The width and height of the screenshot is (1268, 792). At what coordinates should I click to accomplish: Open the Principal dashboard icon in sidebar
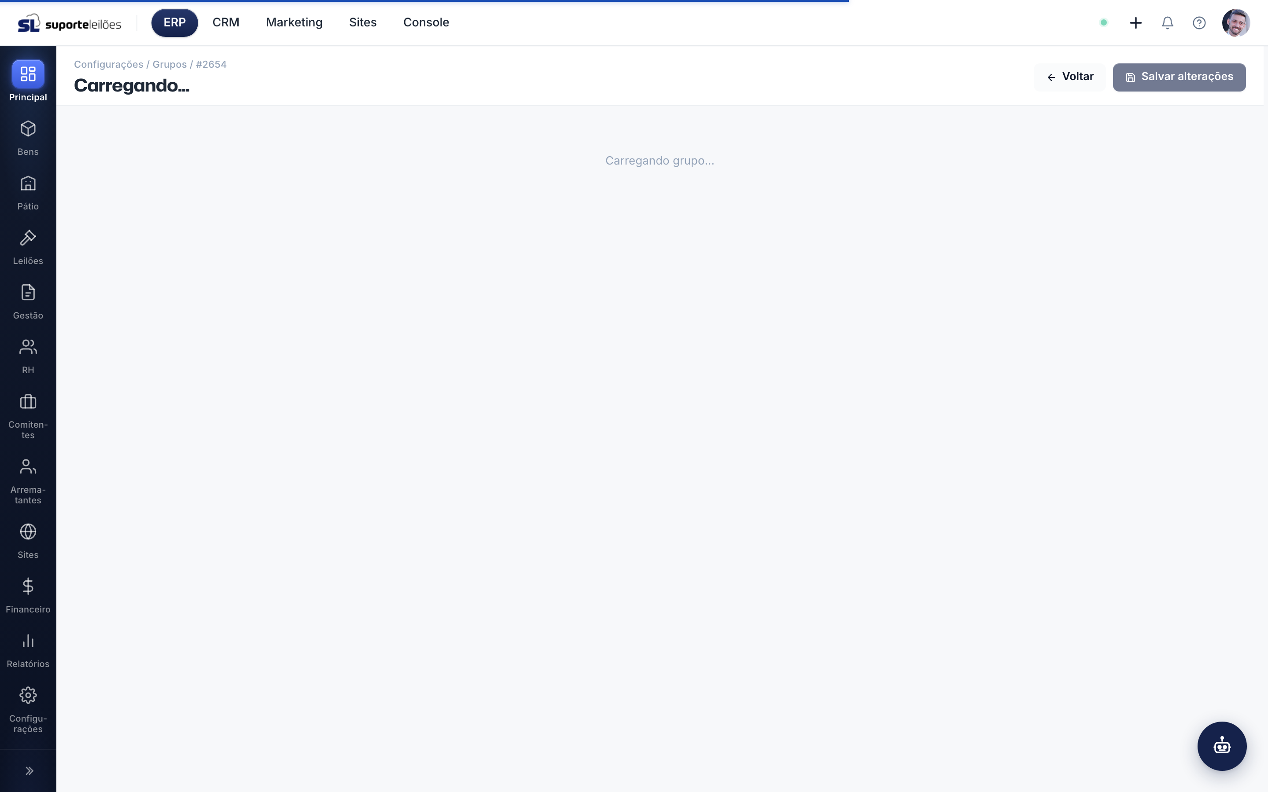28,74
